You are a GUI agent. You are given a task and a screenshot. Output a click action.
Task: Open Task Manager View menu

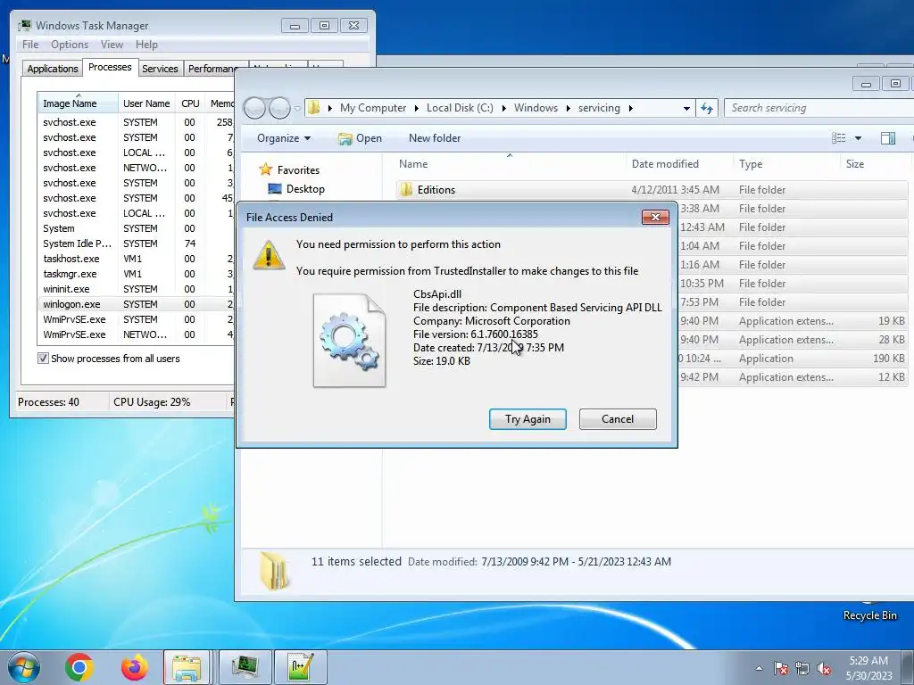click(x=112, y=45)
